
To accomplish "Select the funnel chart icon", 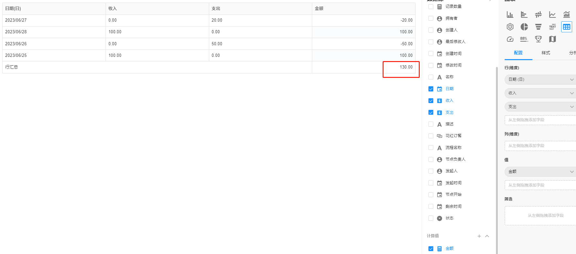I will click(538, 27).
